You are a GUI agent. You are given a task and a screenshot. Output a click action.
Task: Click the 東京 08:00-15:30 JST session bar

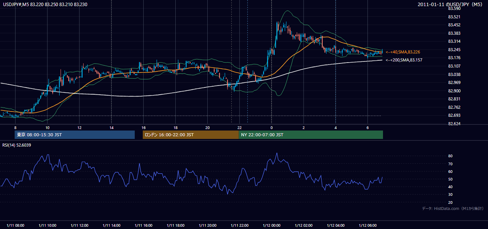(x=74, y=135)
